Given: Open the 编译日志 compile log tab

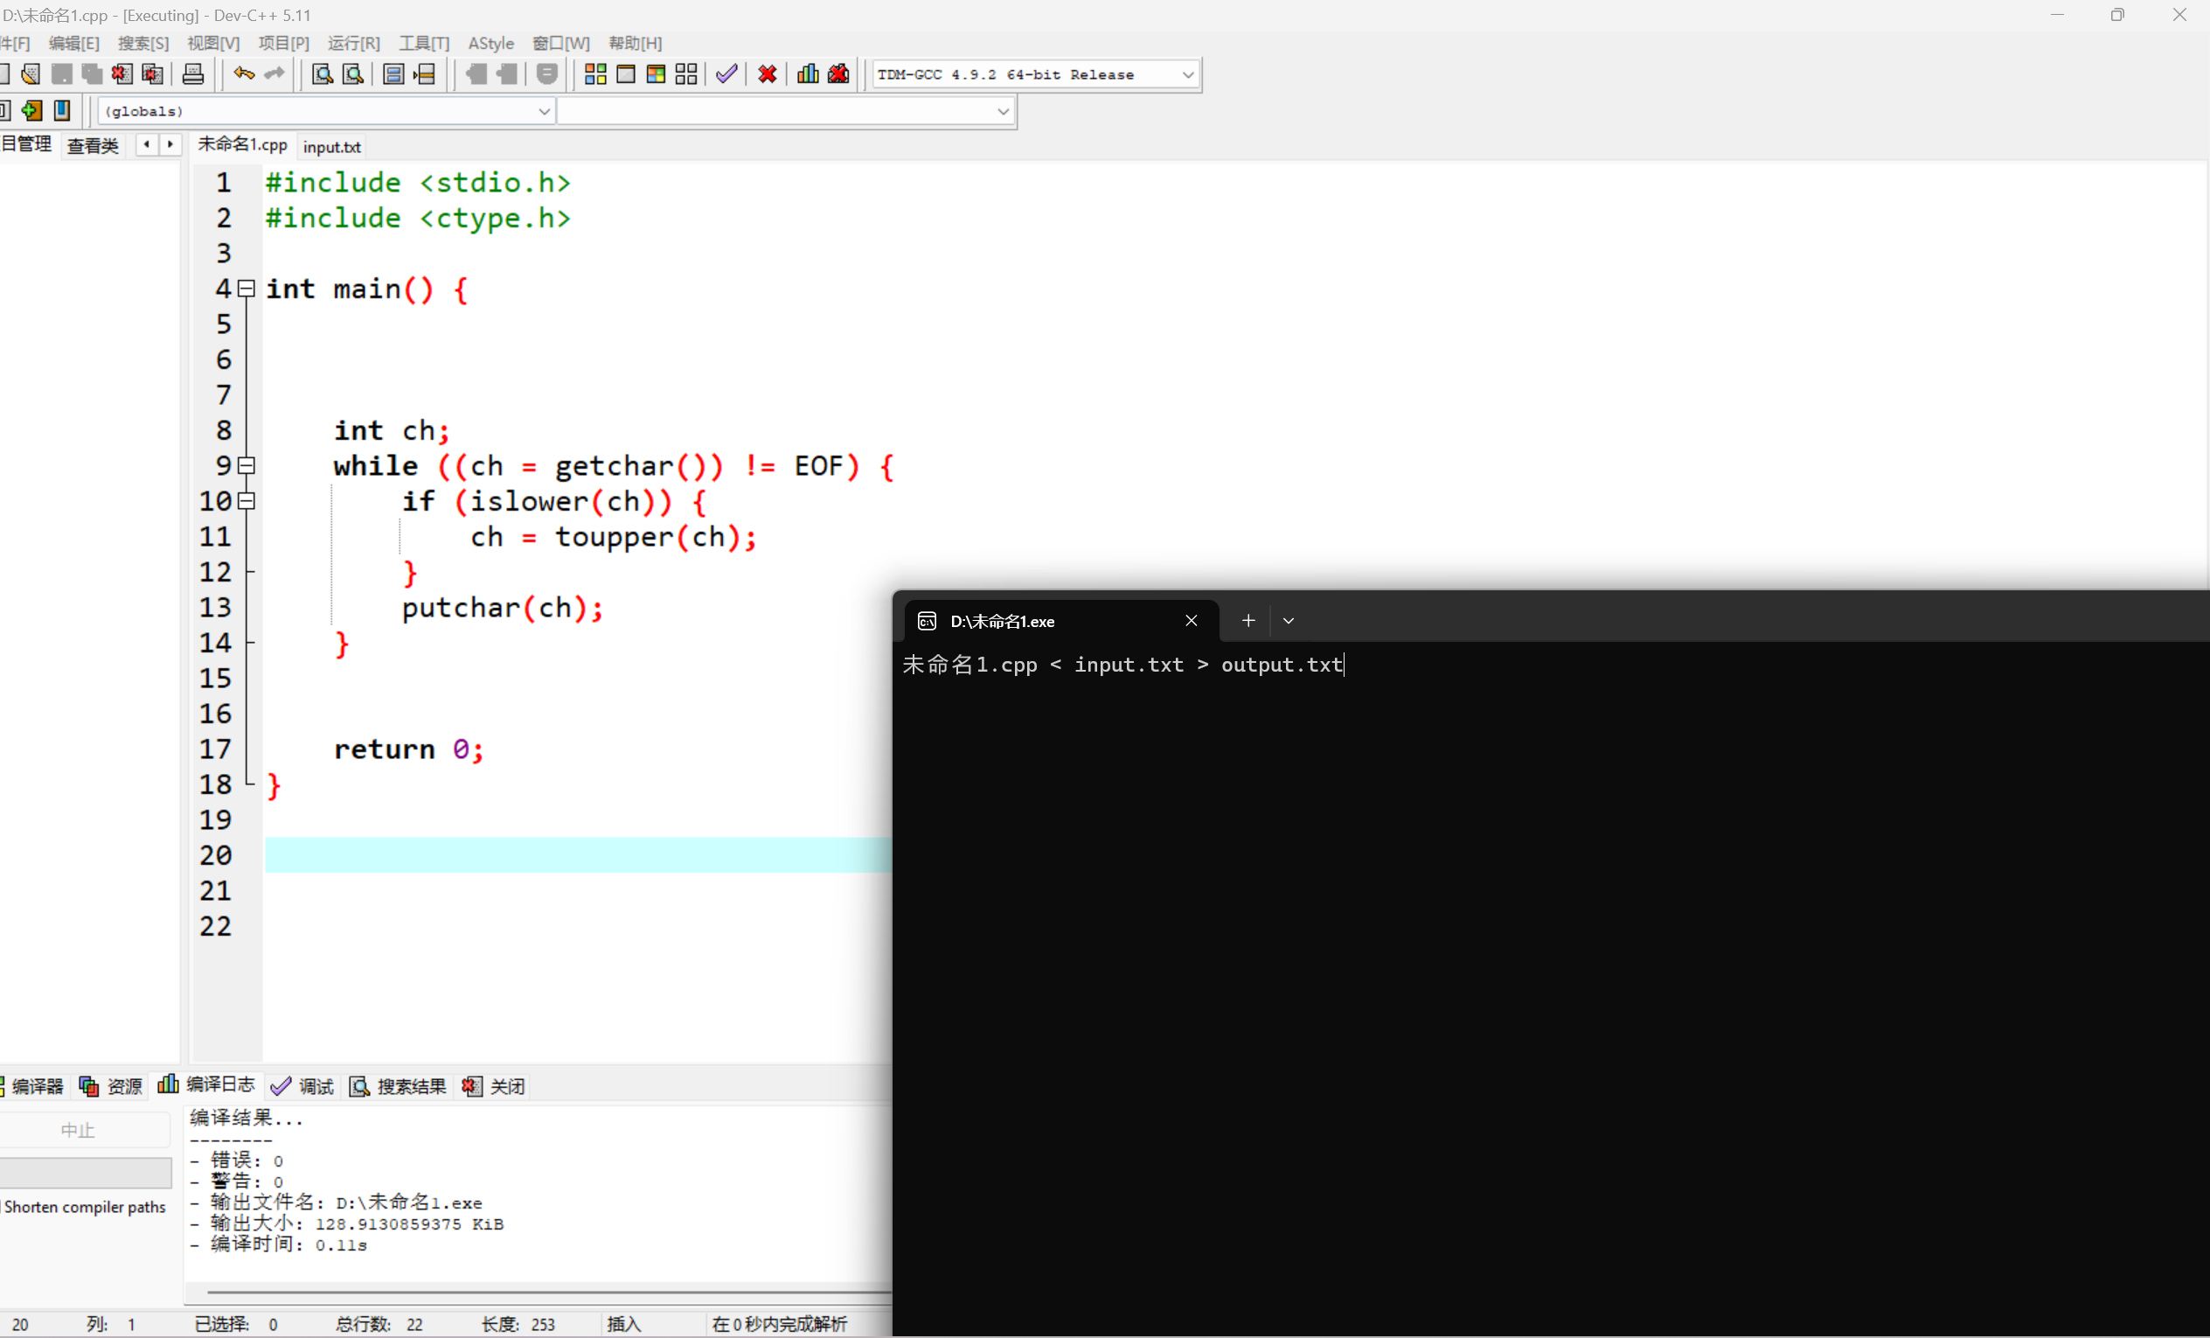Looking at the screenshot, I should 207,1085.
